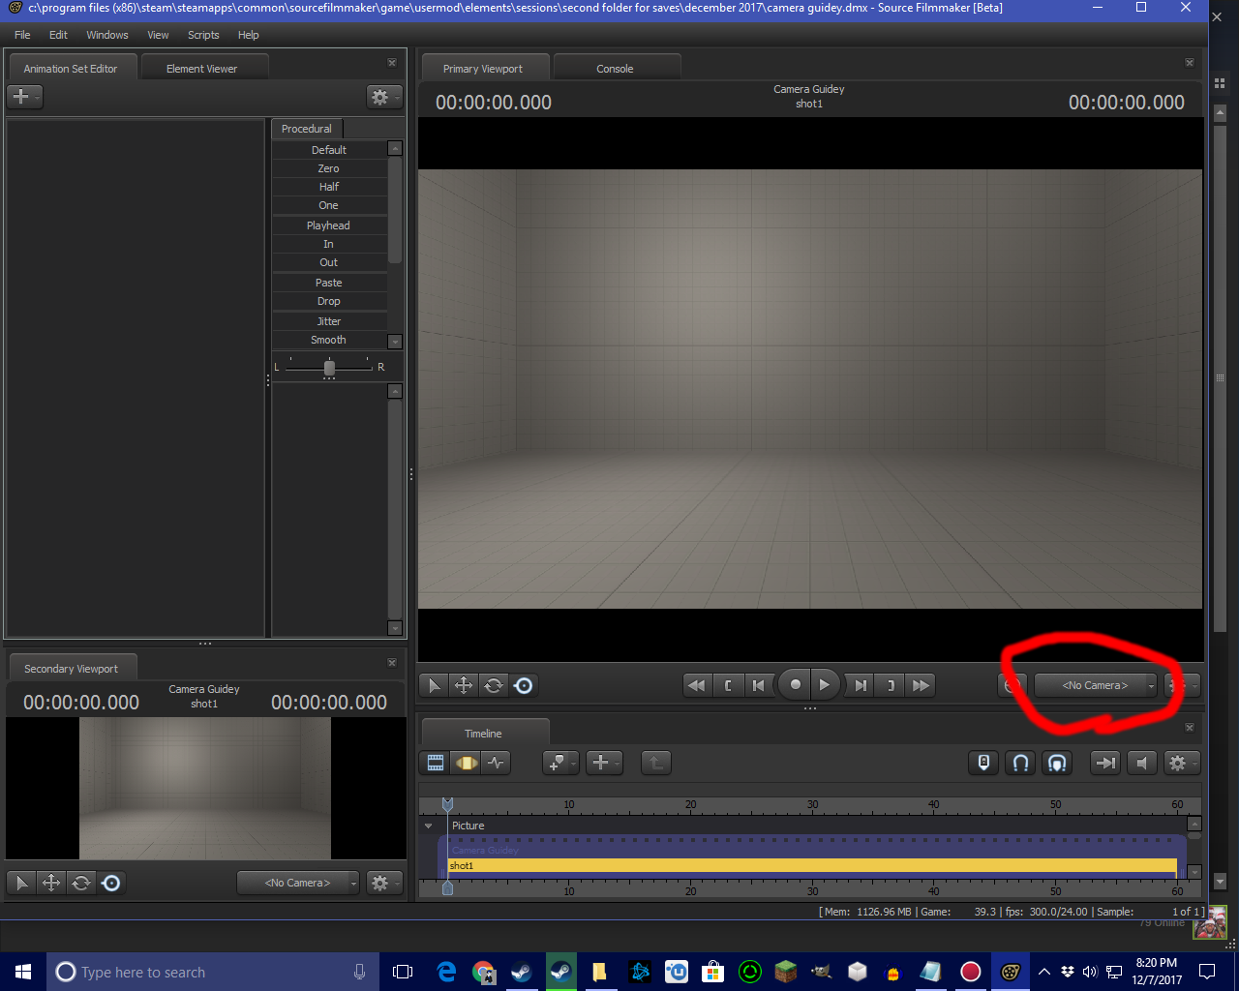Play the sequence in Primary Viewport
The height and width of the screenshot is (991, 1239).
[824, 685]
